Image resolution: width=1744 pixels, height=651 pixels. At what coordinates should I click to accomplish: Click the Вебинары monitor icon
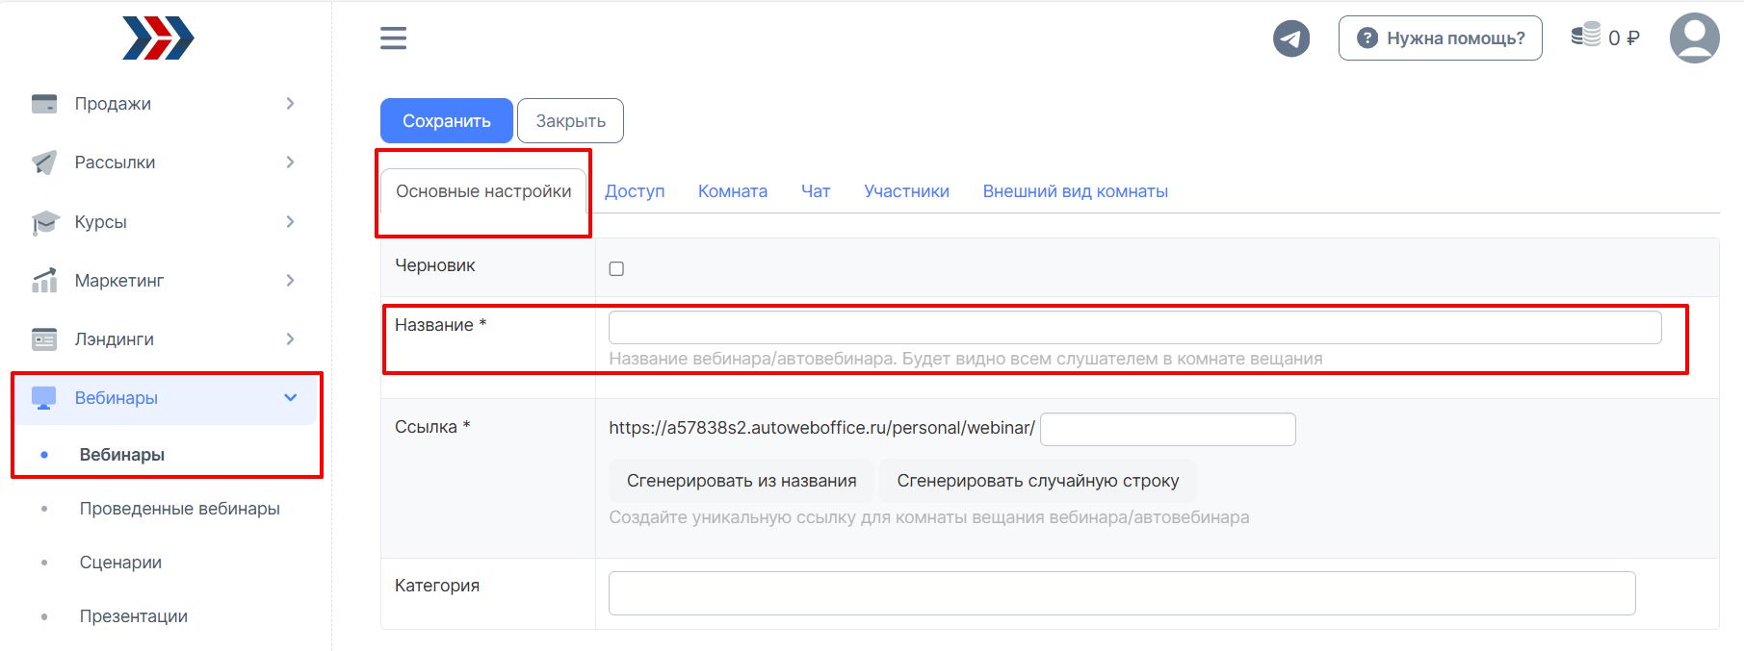click(x=44, y=398)
